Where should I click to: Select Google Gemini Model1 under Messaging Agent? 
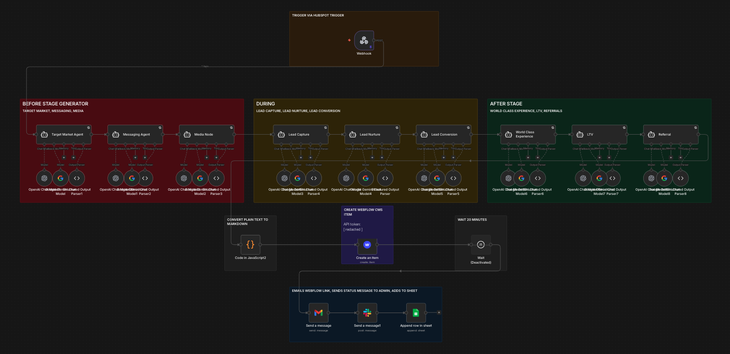coord(132,178)
